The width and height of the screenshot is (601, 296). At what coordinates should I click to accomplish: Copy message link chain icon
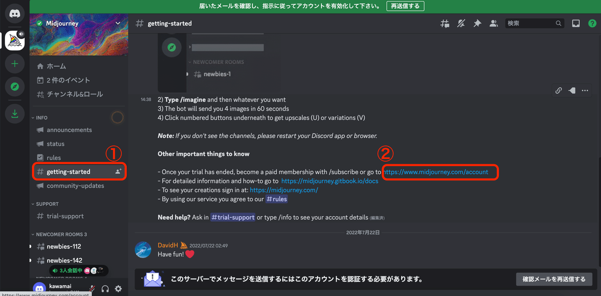pos(558,91)
